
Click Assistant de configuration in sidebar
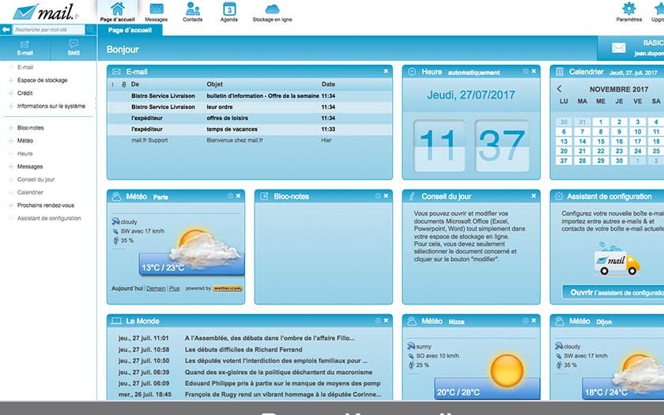[x=49, y=218]
